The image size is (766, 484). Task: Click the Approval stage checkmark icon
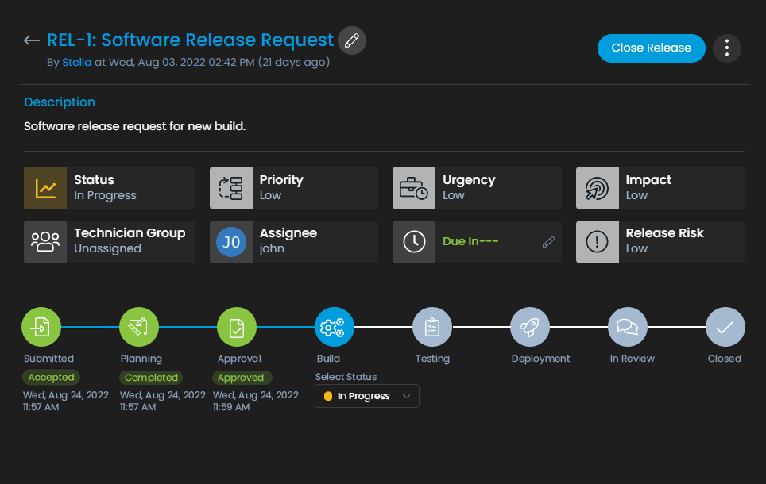pos(237,327)
